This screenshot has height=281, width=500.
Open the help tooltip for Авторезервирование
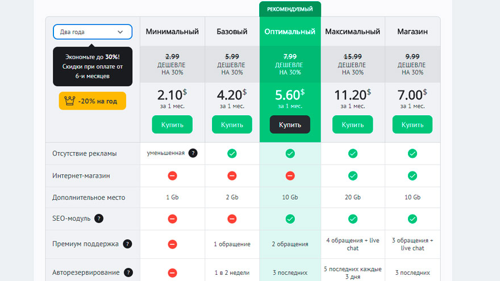click(x=128, y=272)
